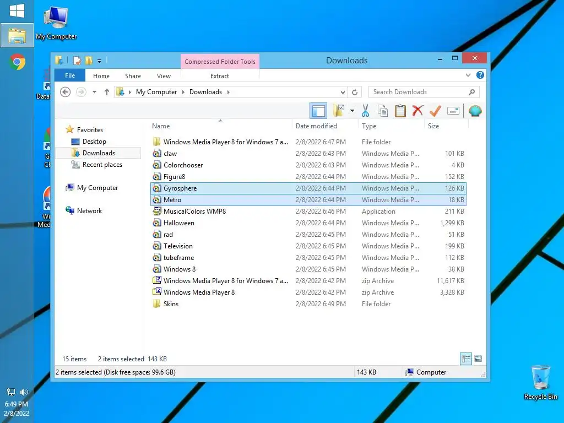Select the Gyrosphere file

pyautogui.click(x=308, y=188)
